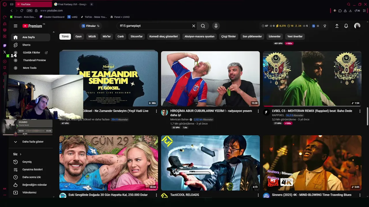Viewport: 369px width, 207px height.
Task: Select the Yeni öneriler chip
Action: tap(295, 37)
